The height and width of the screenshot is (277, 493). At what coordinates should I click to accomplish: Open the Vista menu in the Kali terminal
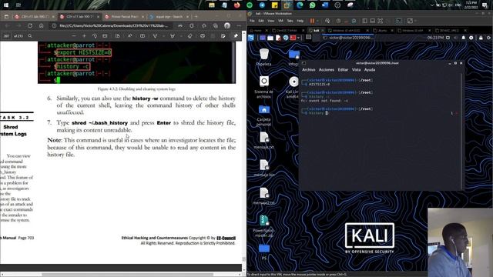pyautogui.click(x=356, y=70)
